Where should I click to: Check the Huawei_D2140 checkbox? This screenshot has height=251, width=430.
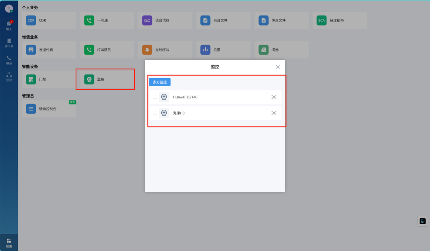tap(155, 97)
